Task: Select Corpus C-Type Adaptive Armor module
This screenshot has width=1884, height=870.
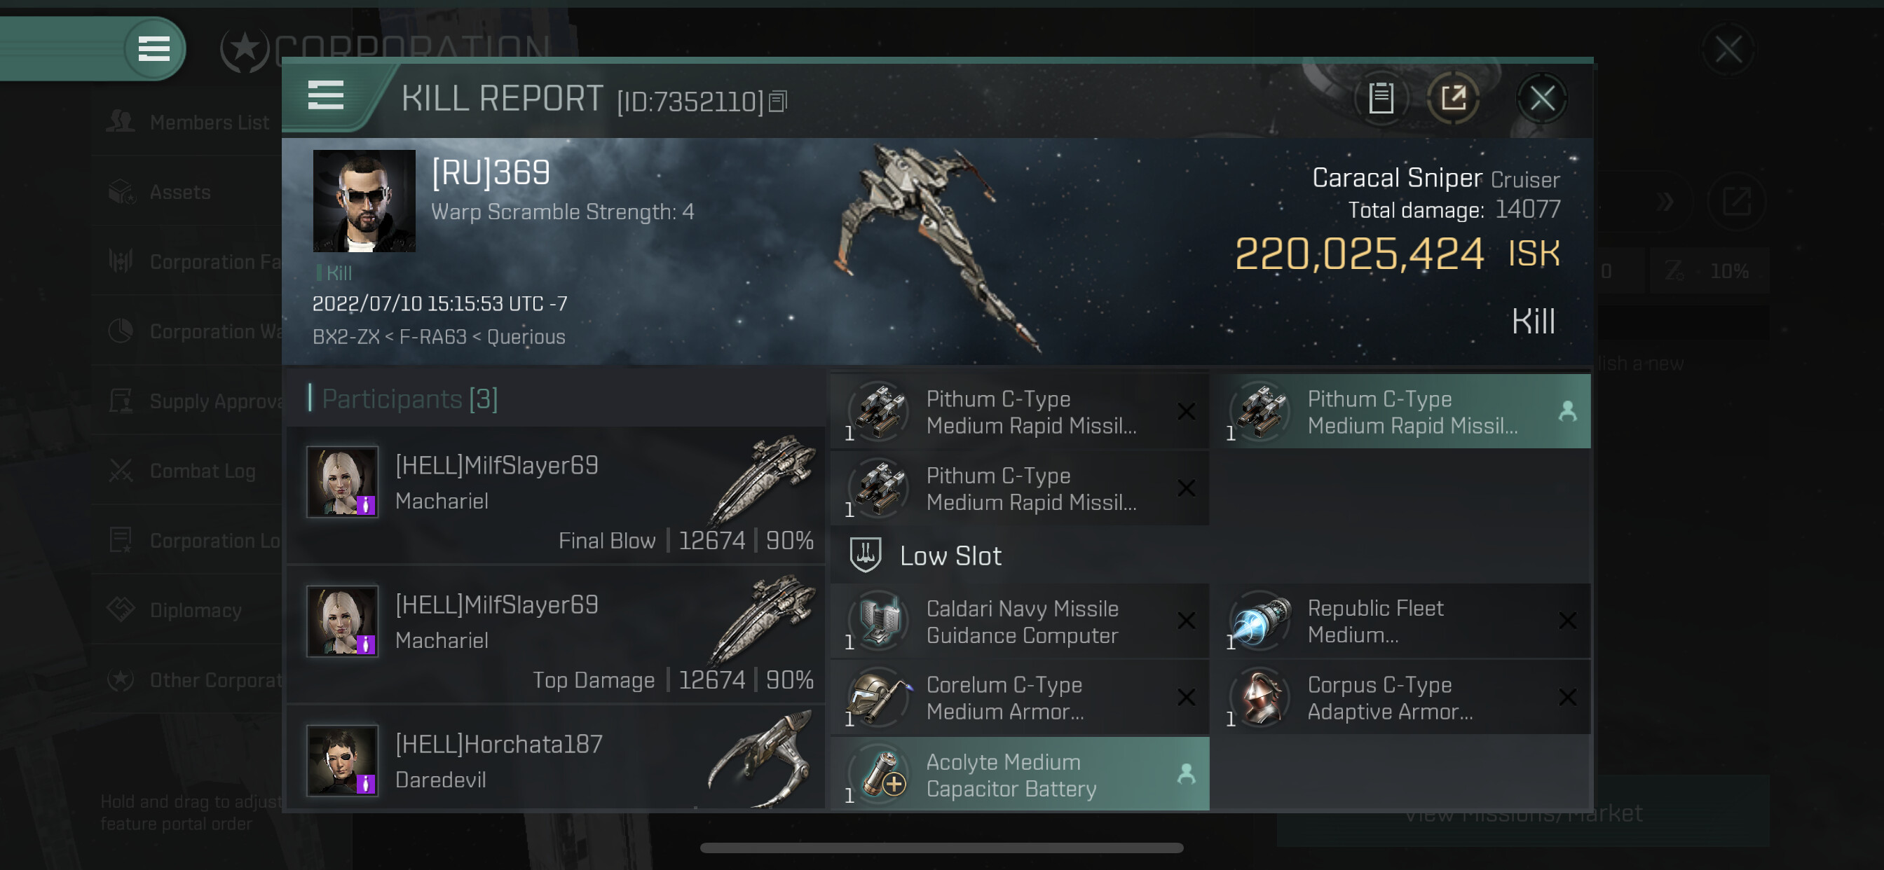Action: pyautogui.click(x=1407, y=698)
